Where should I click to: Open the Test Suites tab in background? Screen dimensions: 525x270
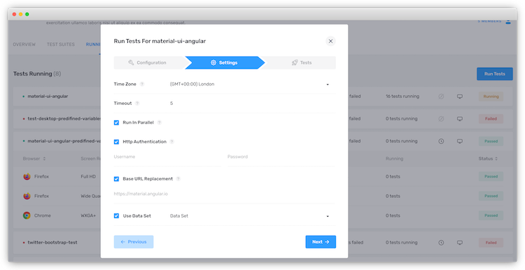[61, 45]
